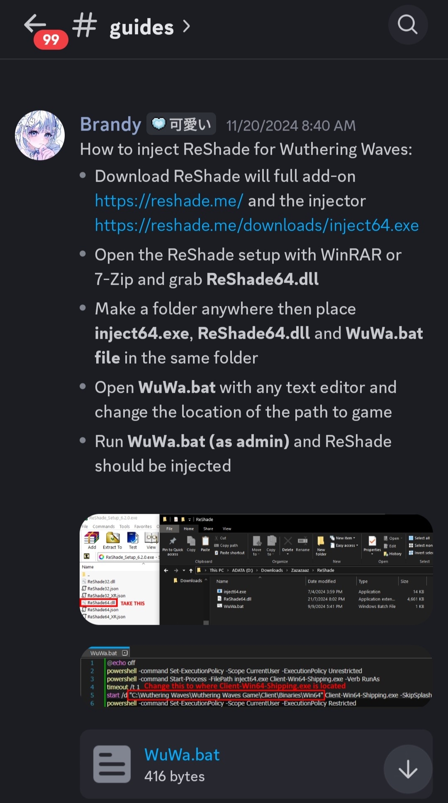Go back using the arrow icon

[35, 24]
